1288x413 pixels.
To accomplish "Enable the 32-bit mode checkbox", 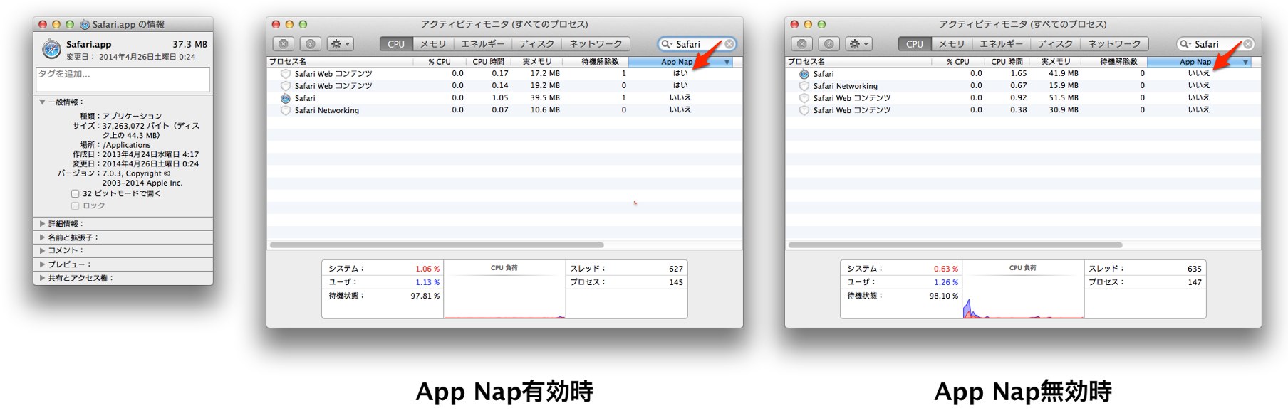I will click(x=76, y=193).
